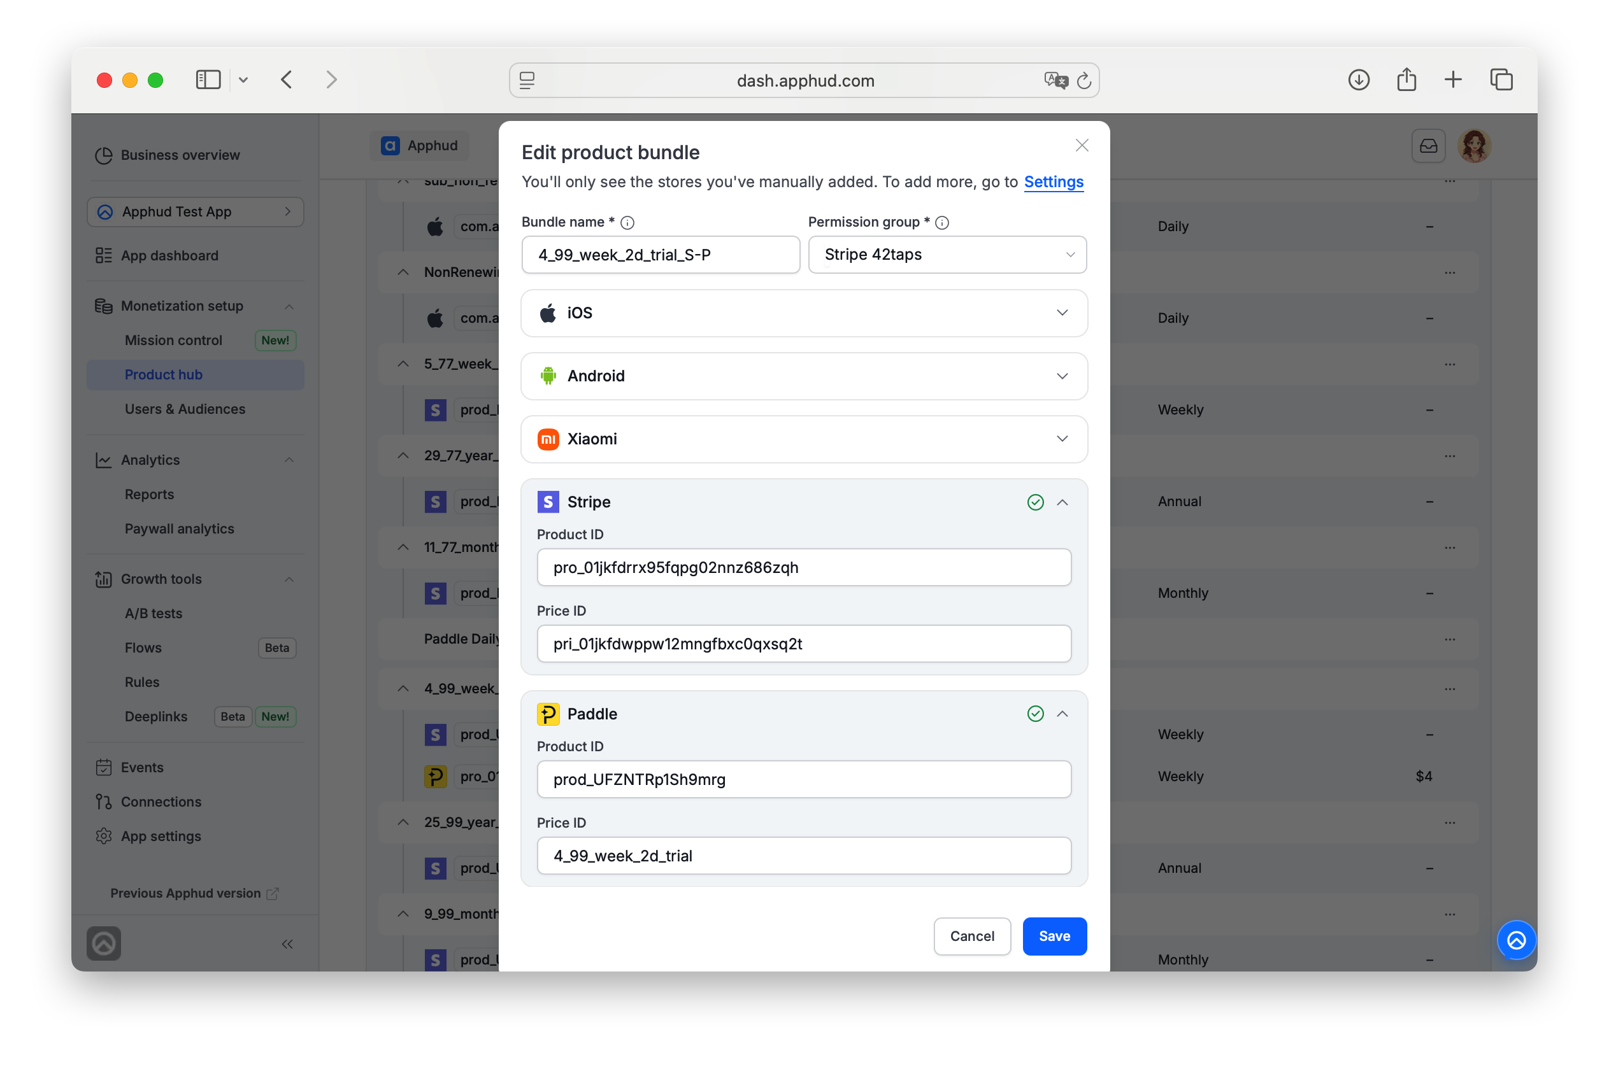This screenshot has width=1609, height=1067.
Task: Select Product hub in sidebar
Action: pyautogui.click(x=196, y=374)
